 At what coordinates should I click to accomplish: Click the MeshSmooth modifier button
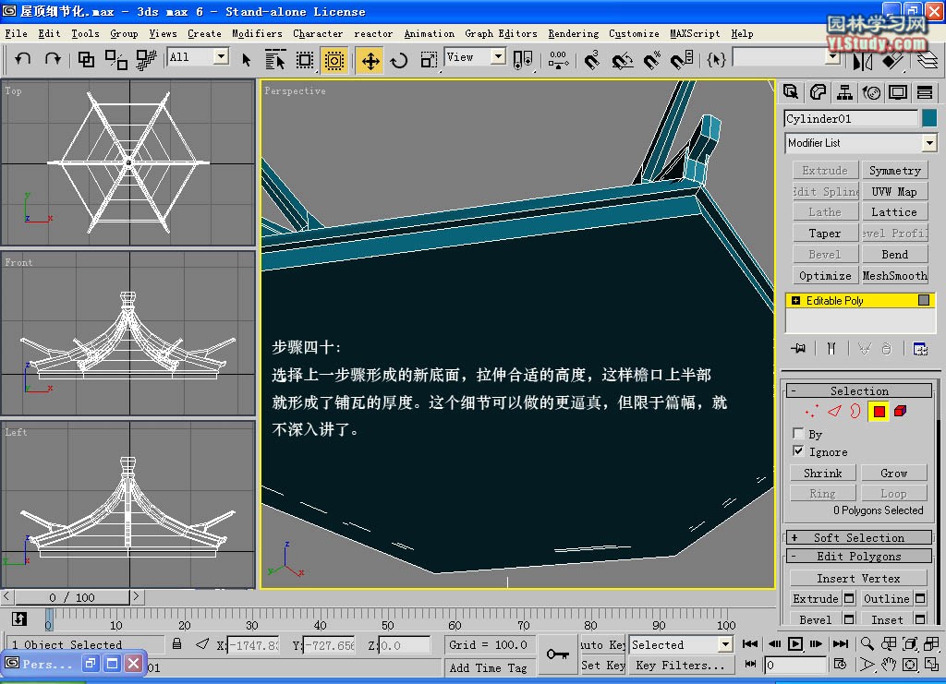point(894,275)
